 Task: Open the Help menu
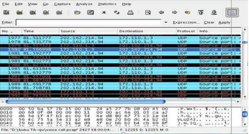pos(127,4)
